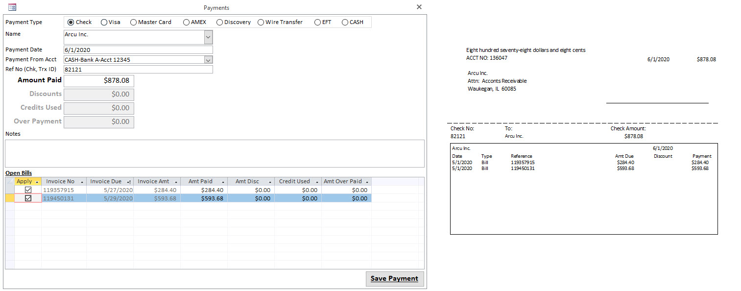
Task: Switch payment type to Wire Transfer
Action: pyautogui.click(x=261, y=22)
